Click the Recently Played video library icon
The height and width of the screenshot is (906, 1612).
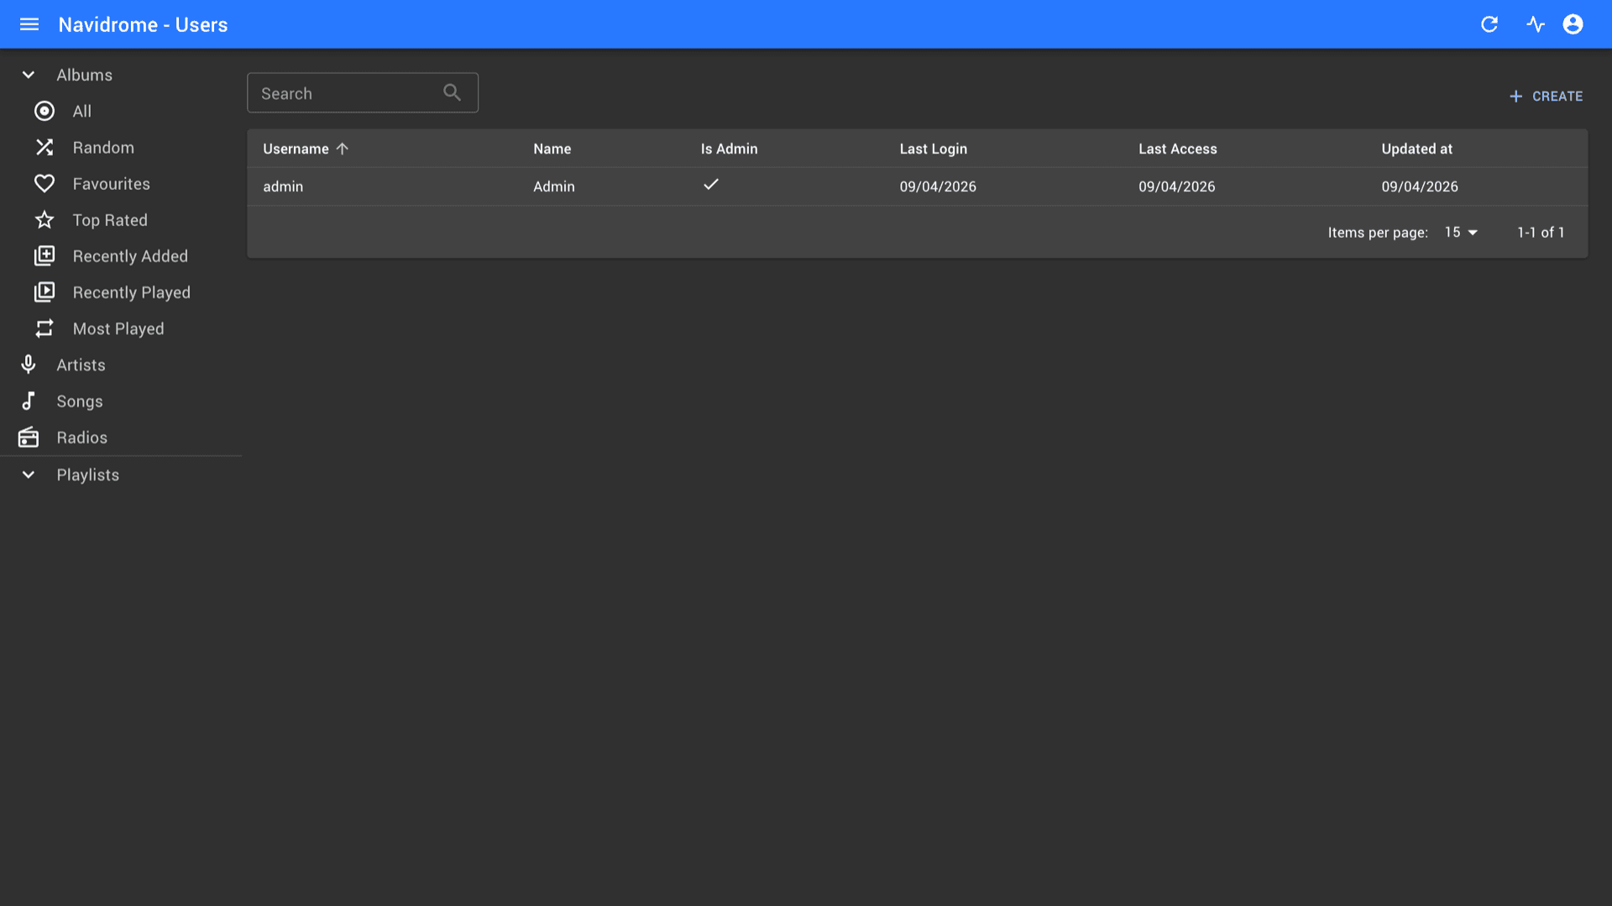pos(44,292)
